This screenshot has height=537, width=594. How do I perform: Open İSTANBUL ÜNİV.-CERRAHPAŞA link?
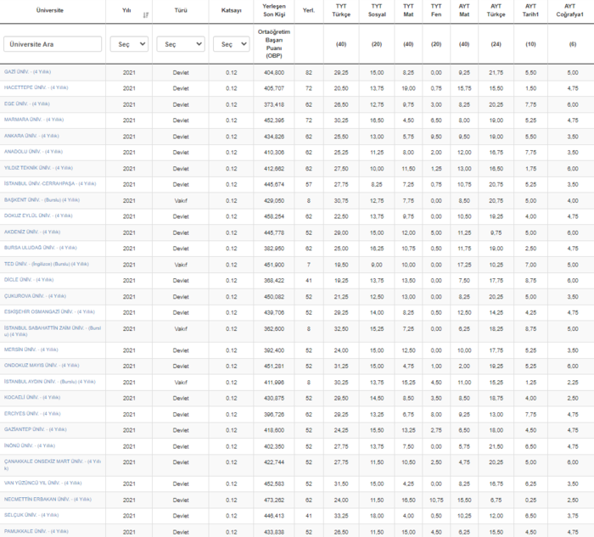tap(39, 183)
